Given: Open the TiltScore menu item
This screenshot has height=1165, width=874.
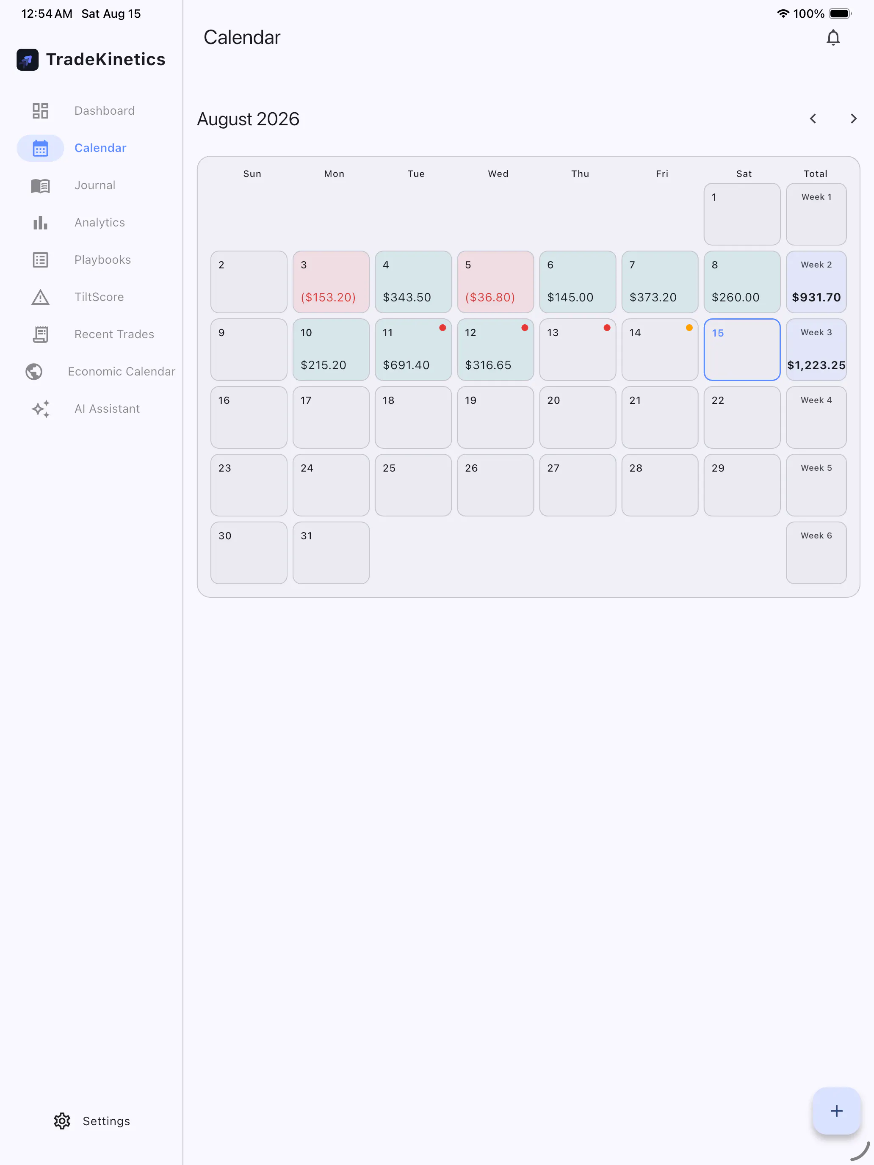Looking at the screenshot, I should pyautogui.click(x=99, y=297).
